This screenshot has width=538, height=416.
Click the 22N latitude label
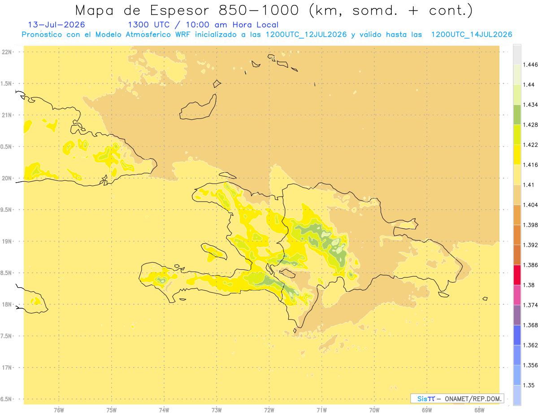point(7,52)
